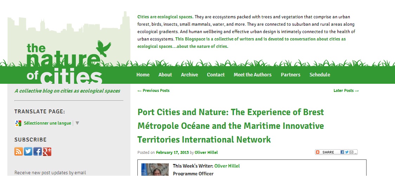395x176 pixels.
Task: Open the Partners menu item
Action: (291, 75)
